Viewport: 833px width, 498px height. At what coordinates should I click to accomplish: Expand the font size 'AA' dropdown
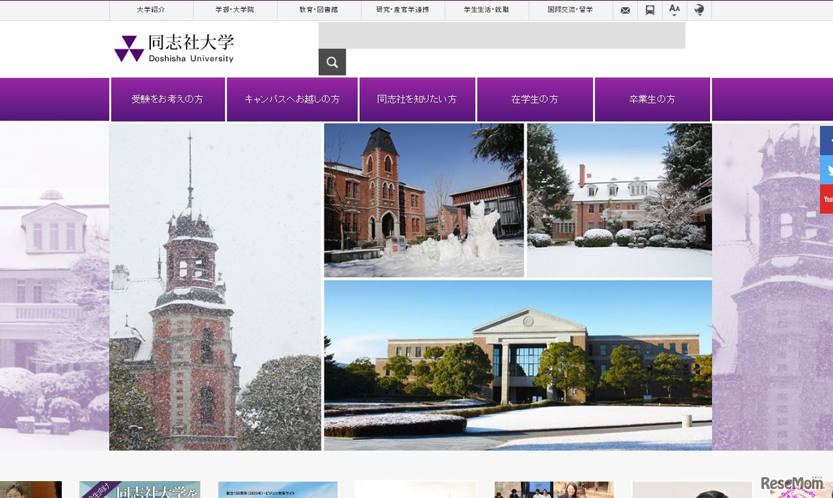674,10
